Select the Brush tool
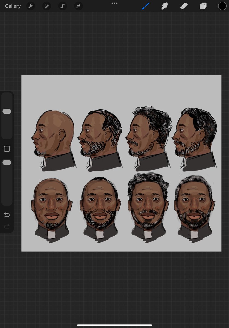 pyautogui.click(x=146, y=6)
